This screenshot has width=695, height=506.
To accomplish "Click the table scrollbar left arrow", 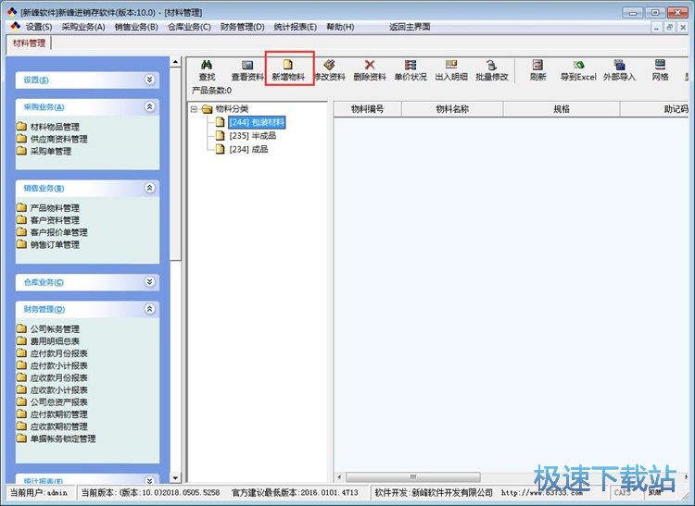I will coord(339,476).
